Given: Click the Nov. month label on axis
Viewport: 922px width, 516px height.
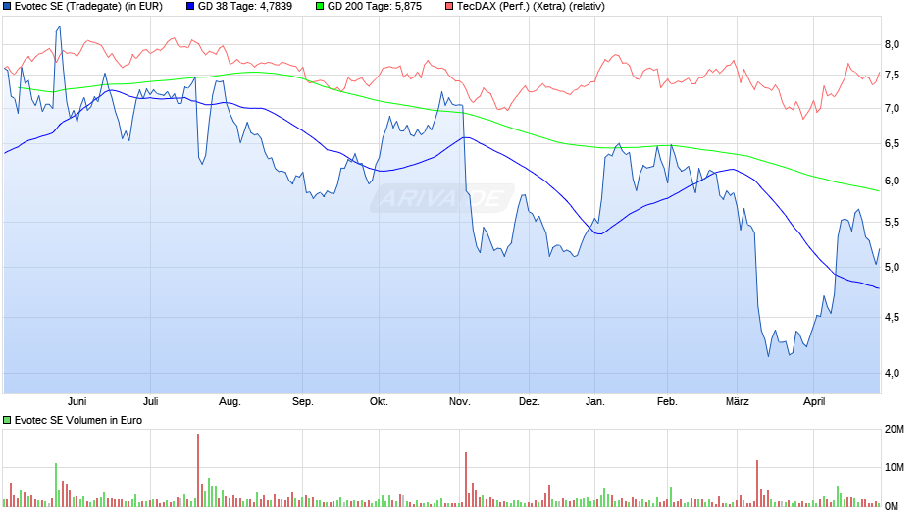Looking at the screenshot, I should coord(460,402).
